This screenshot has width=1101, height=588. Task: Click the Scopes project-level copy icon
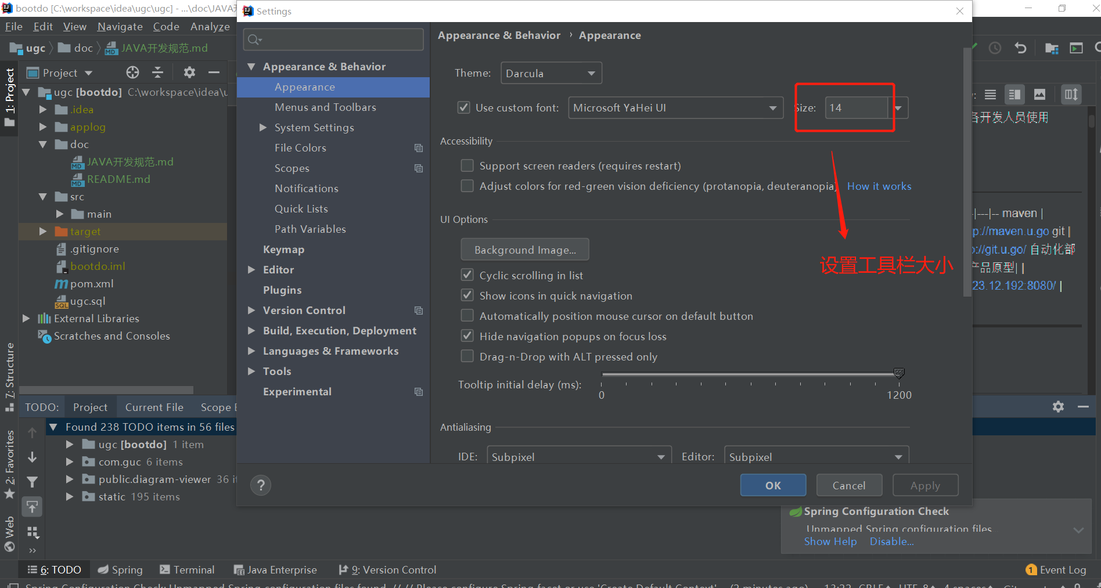(419, 168)
